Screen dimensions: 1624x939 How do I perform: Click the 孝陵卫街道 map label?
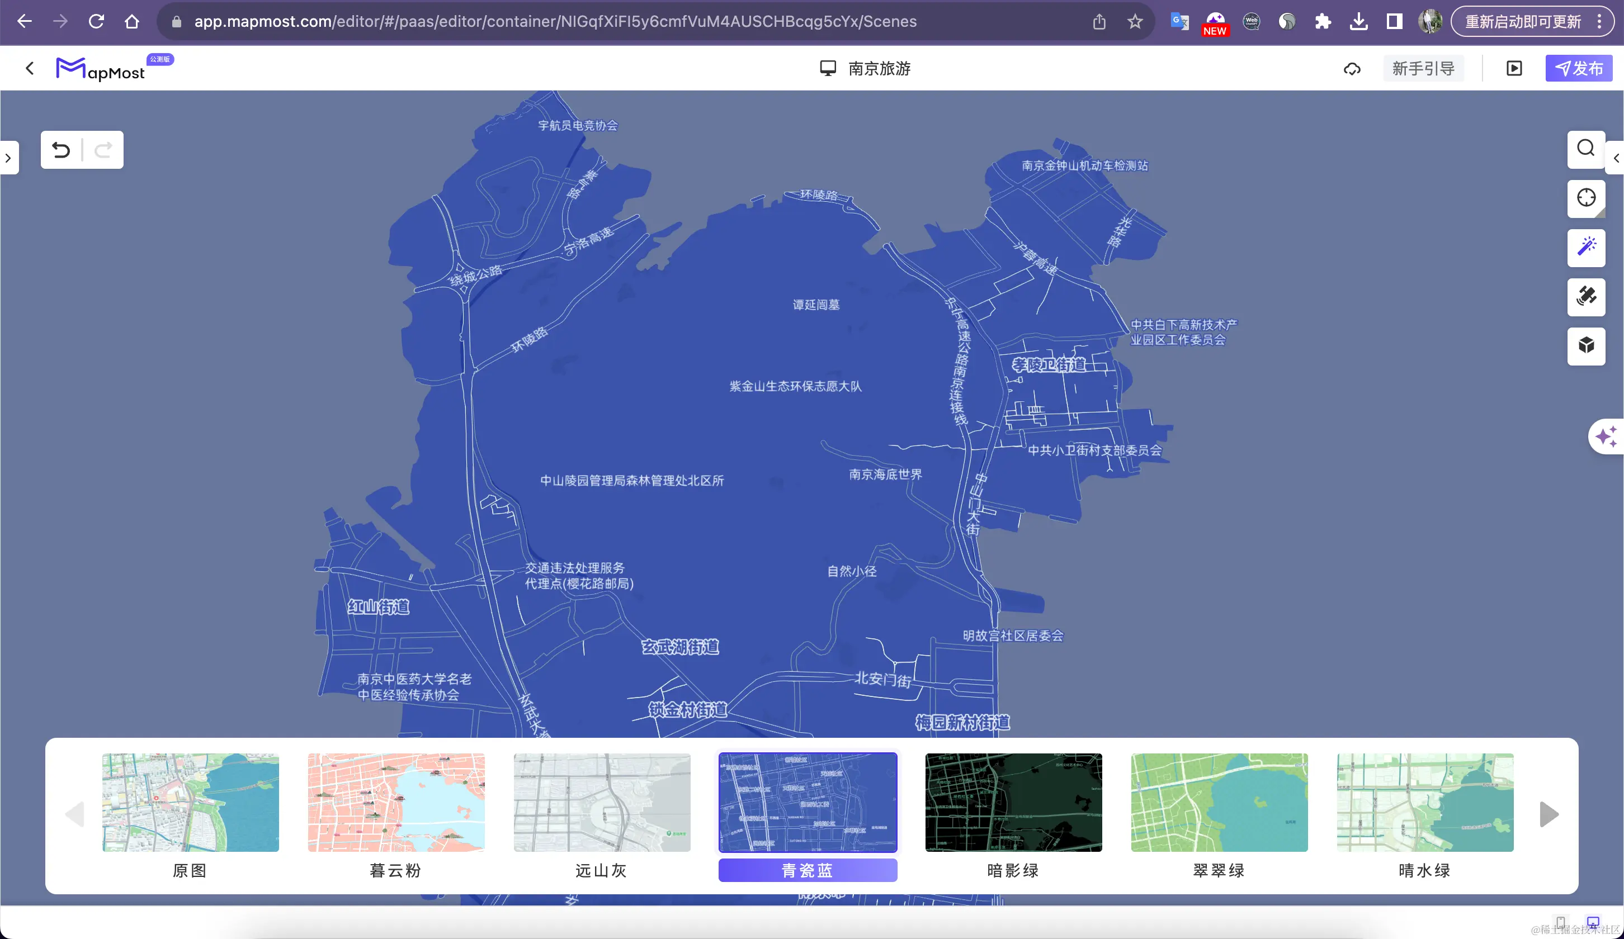point(1049,365)
